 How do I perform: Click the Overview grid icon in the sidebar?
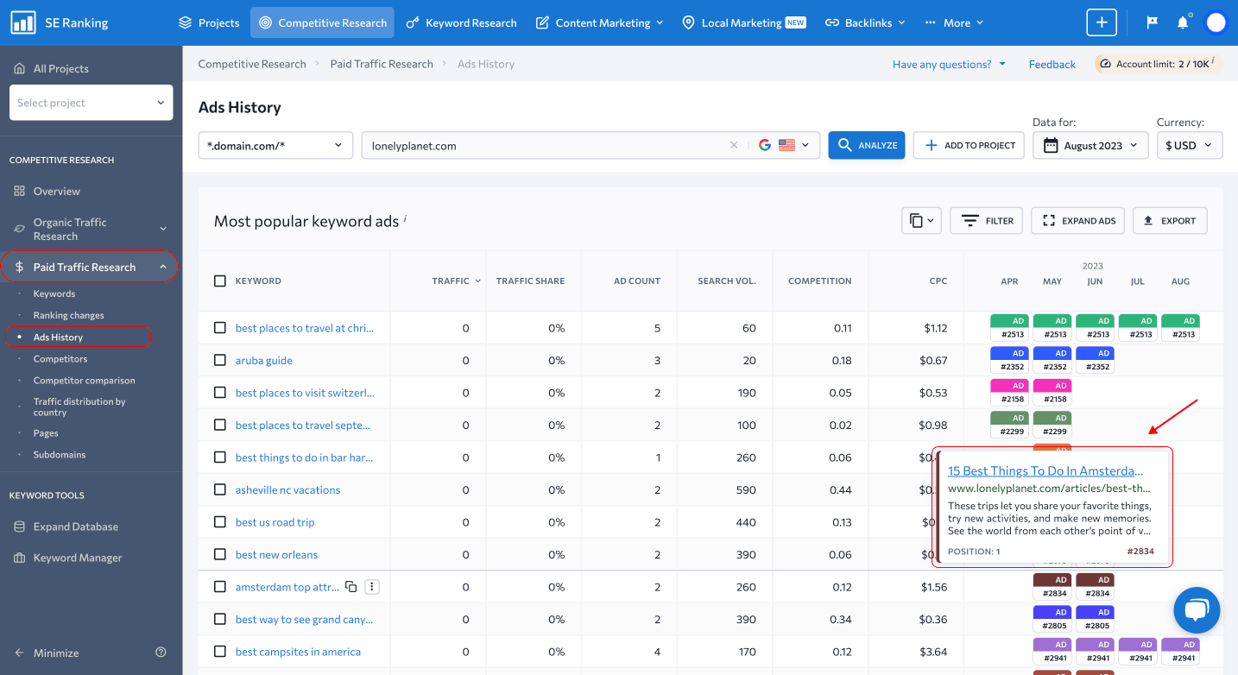click(20, 191)
